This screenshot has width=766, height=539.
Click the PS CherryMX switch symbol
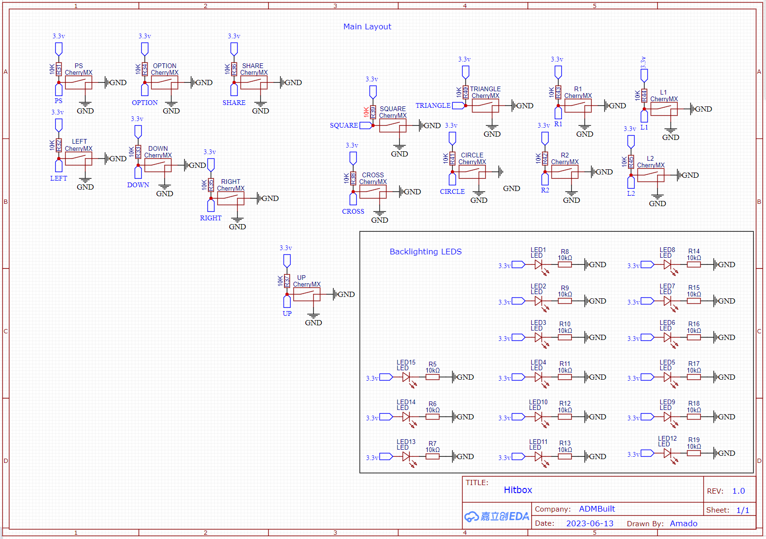coord(78,83)
